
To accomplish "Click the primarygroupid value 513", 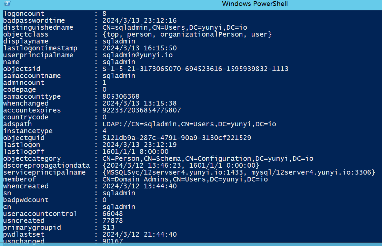I will tap(109, 227).
